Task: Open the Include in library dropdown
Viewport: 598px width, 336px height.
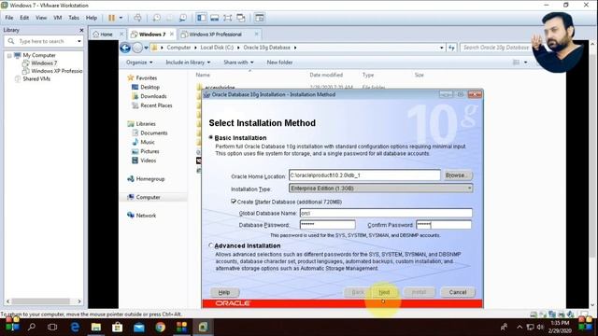Action: click(188, 63)
